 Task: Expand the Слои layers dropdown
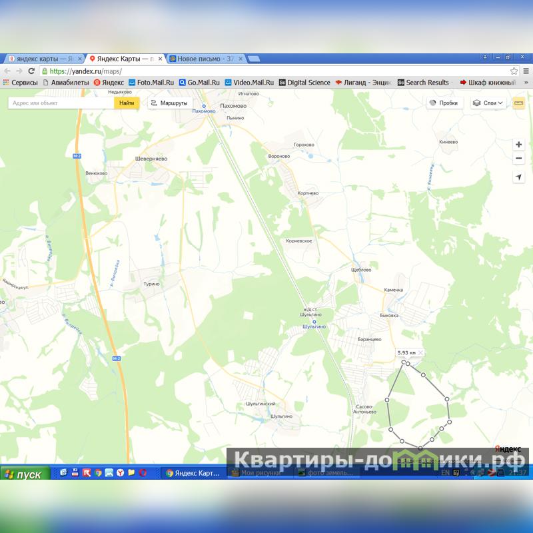pos(488,103)
